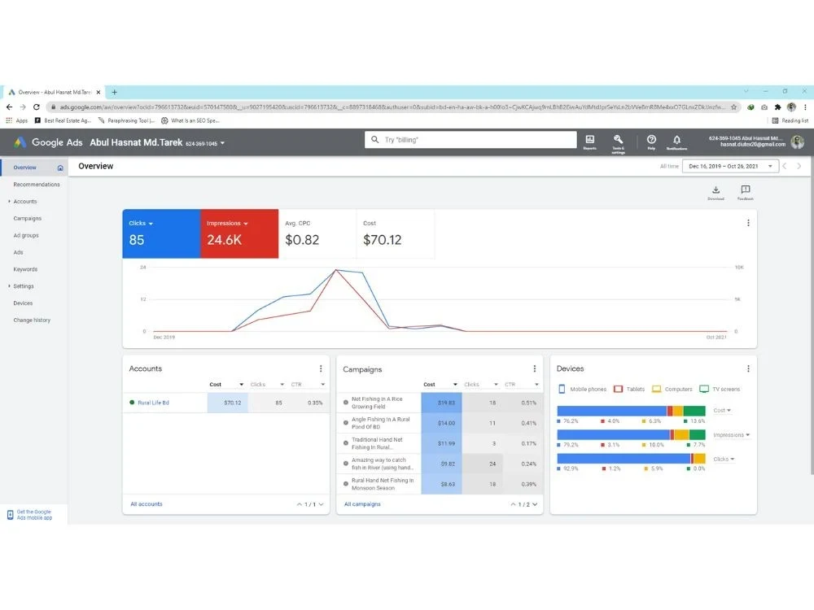Go to Campaigns in sidebar

pos(28,218)
